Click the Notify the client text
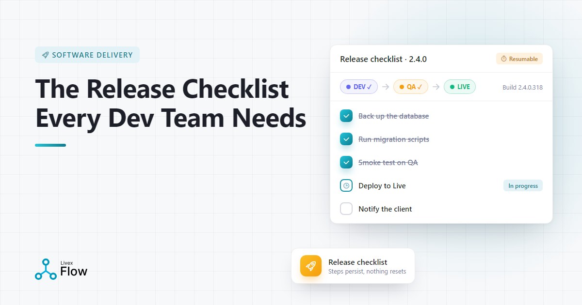The image size is (582, 305). point(385,209)
